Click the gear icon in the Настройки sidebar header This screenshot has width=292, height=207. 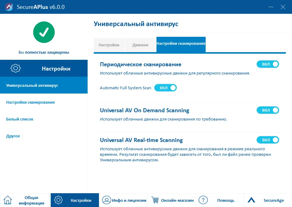tap(15, 68)
